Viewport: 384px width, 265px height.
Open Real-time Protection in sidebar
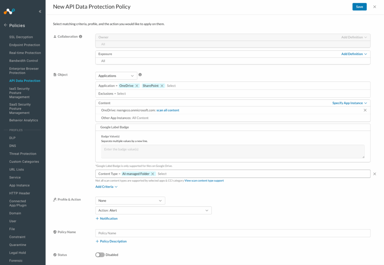pyautogui.click(x=25, y=53)
